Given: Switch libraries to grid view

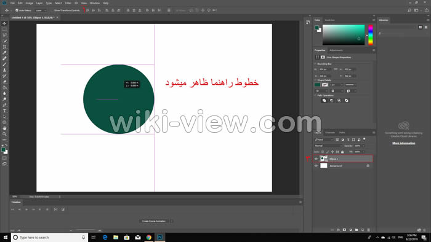Looking at the screenshot, I should click(x=421, y=27).
